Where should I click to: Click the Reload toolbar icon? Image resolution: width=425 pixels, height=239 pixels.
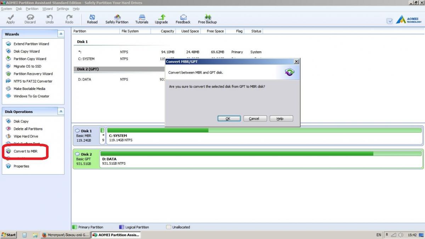92,19
